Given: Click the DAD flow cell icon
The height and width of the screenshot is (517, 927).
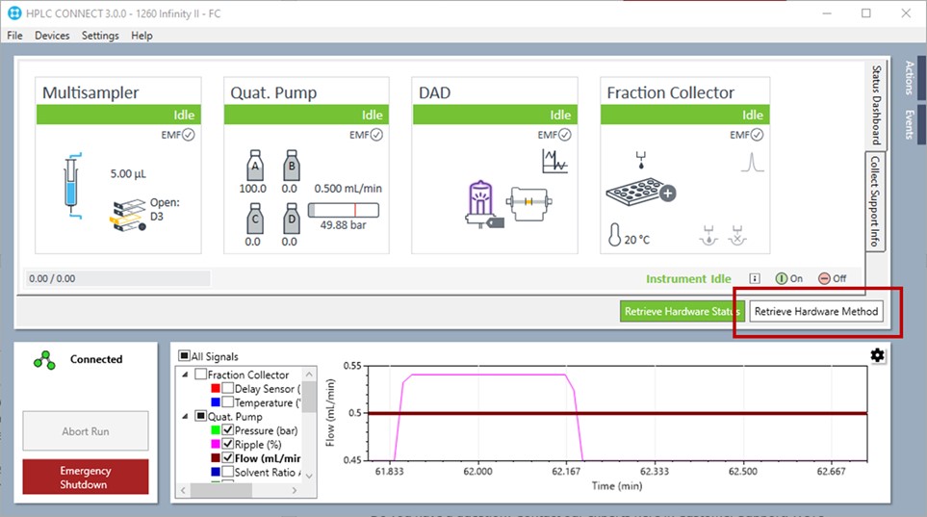Looking at the screenshot, I should 529,203.
